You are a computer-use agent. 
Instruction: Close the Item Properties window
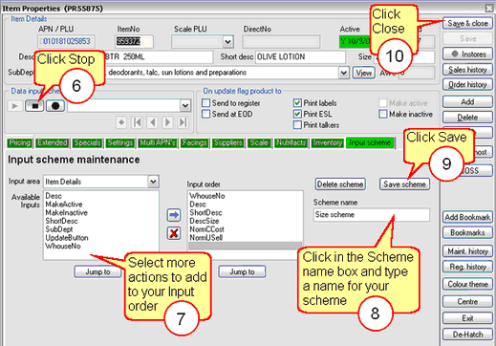point(489,8)
